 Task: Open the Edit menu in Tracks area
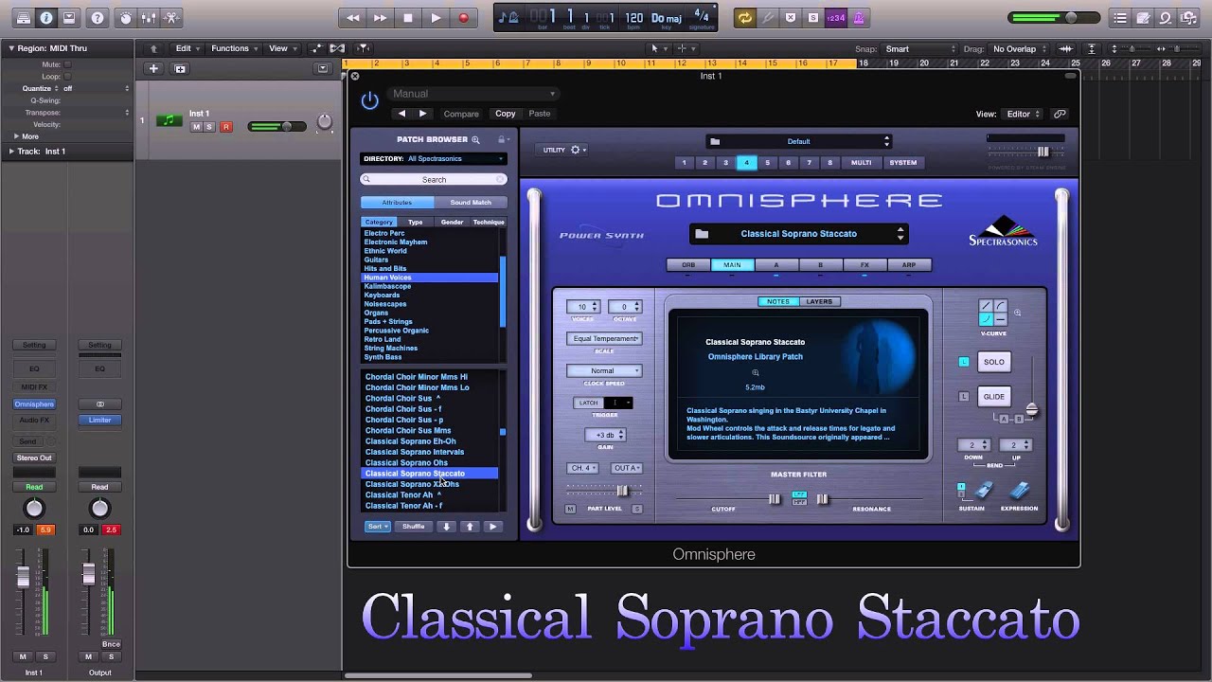point(187,48)
